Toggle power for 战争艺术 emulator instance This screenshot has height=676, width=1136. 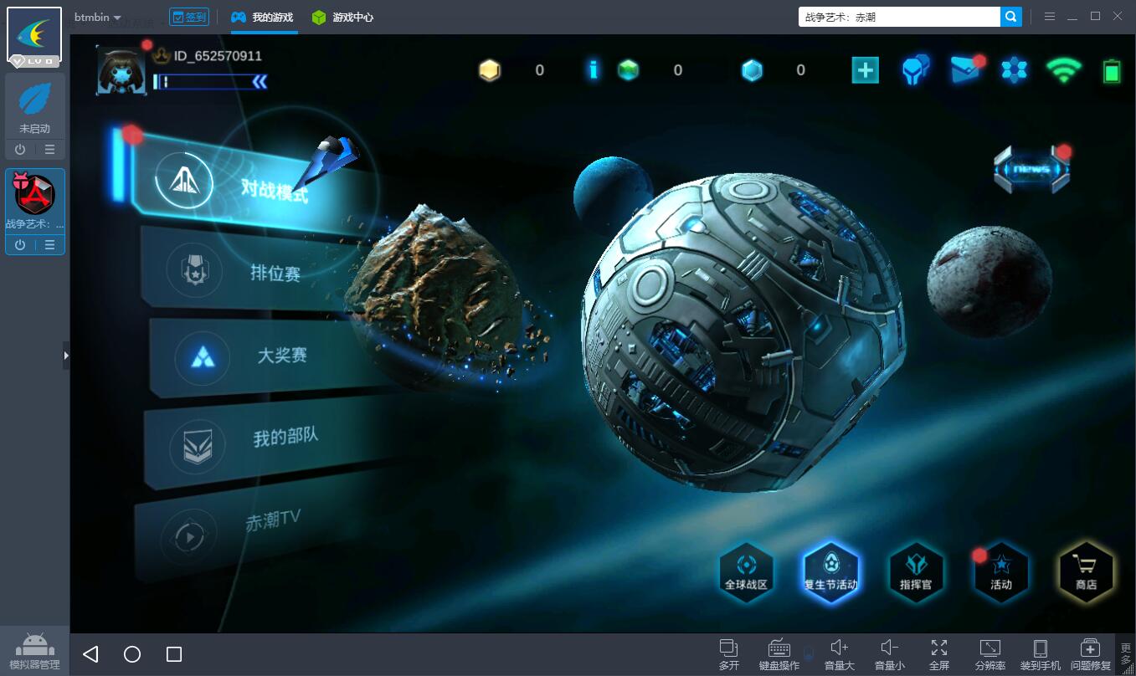20,245
